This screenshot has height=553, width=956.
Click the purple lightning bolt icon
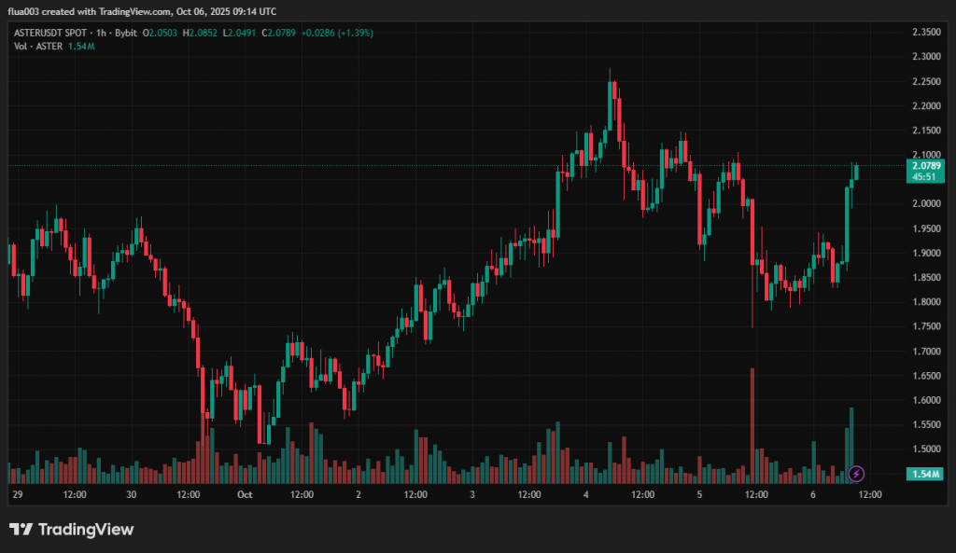click(857, 474)
